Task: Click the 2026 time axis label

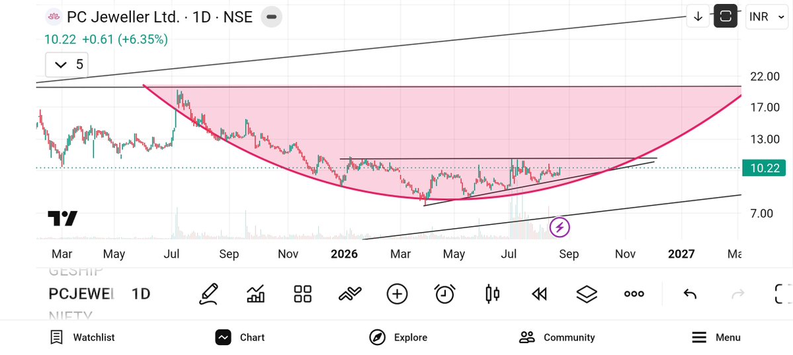Action: click(x=344, y=254)
